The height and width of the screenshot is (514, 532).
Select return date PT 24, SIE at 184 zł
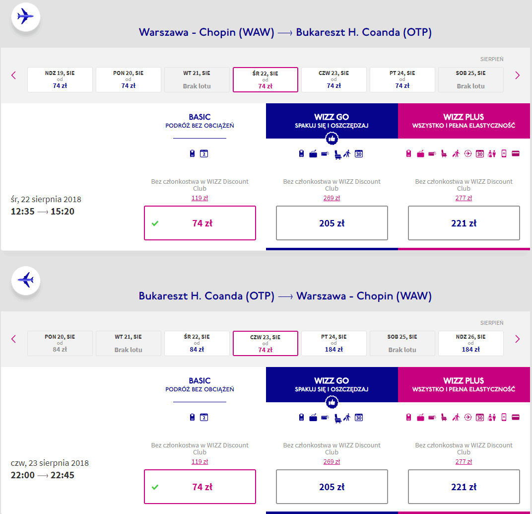click(x=334, y=344)
